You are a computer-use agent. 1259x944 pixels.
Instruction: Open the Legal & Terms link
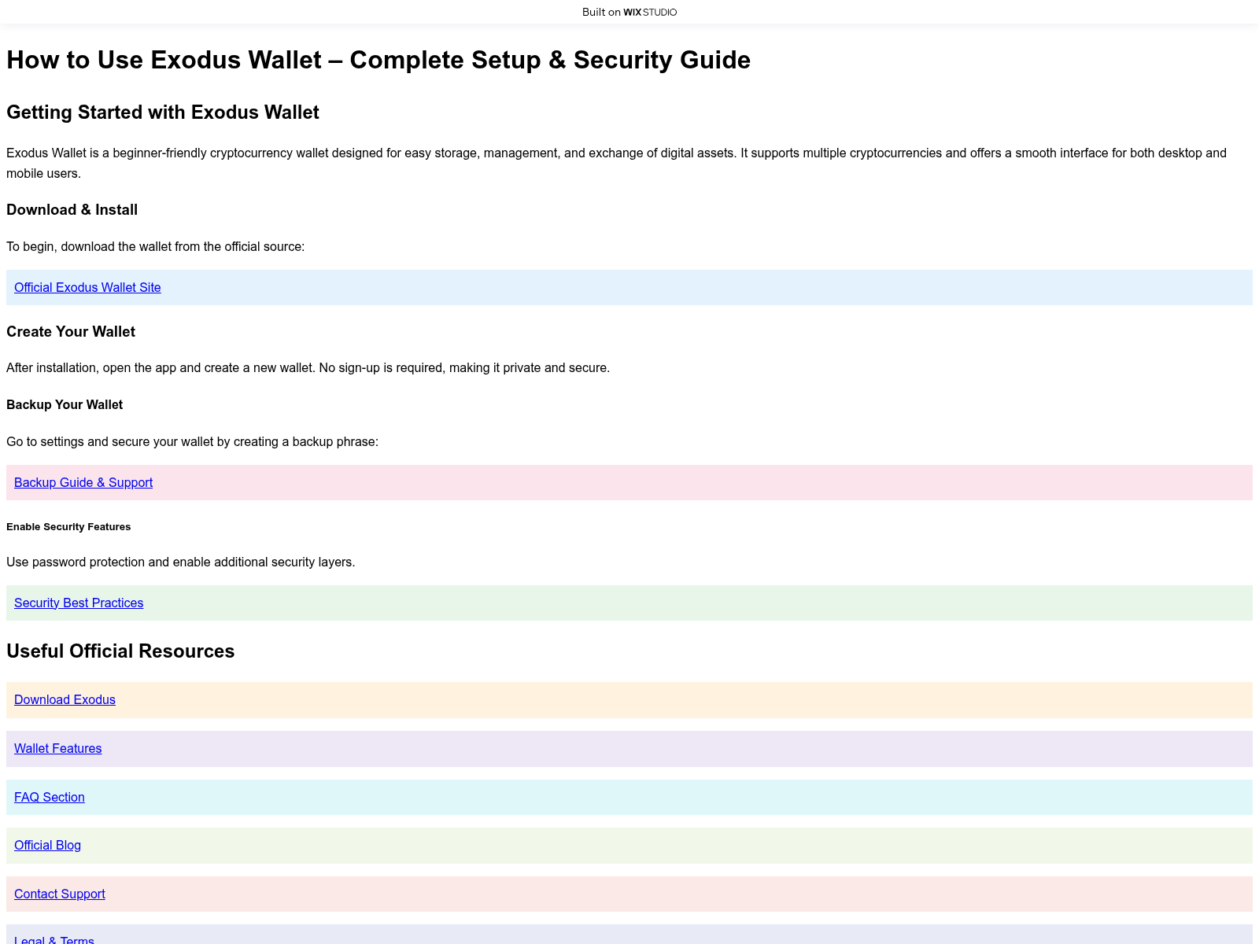tap(54, 940)
